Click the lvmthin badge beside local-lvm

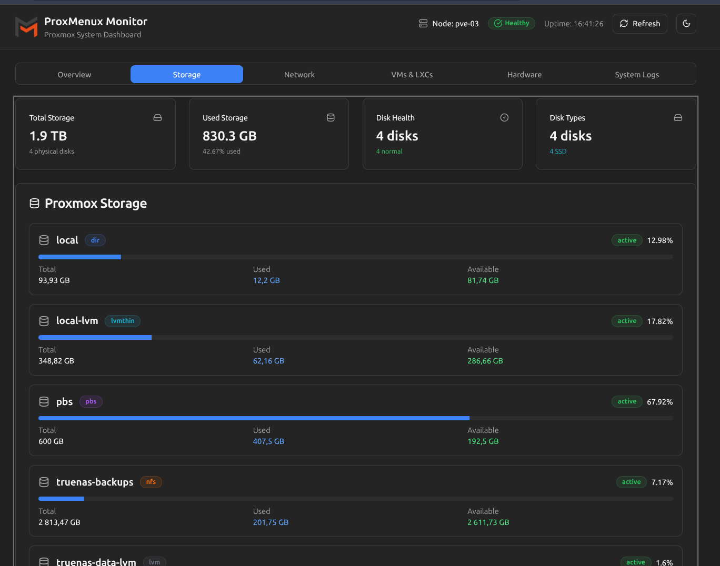123,321
